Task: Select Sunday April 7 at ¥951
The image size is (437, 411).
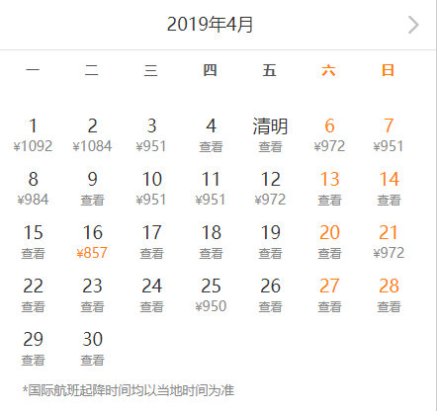Action: (x=389, y=135)
